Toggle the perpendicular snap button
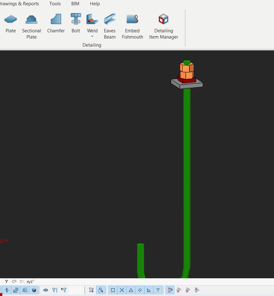This screenshot has width=274, height=296. 149,290
